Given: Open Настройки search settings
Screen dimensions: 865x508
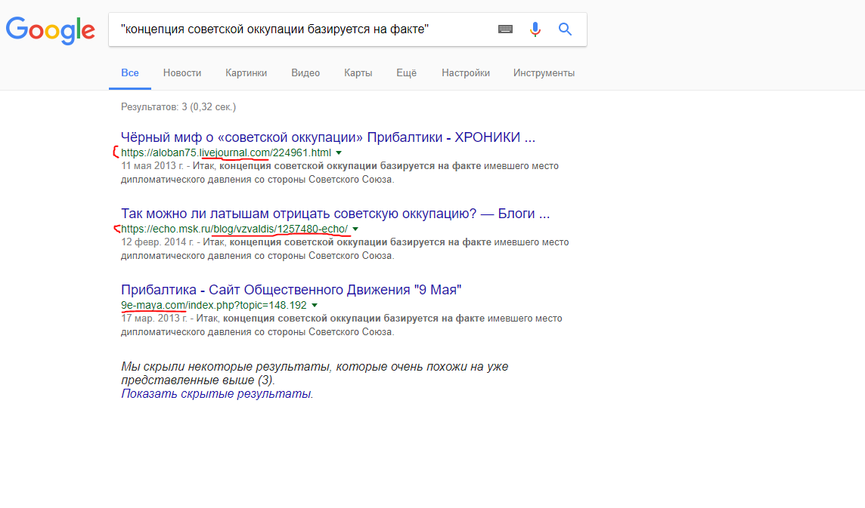Looking at the screenshot, I should click(x=466, y=72).
